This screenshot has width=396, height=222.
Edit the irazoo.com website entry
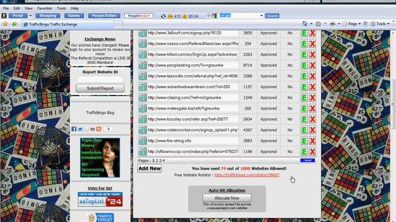point(304,44)
